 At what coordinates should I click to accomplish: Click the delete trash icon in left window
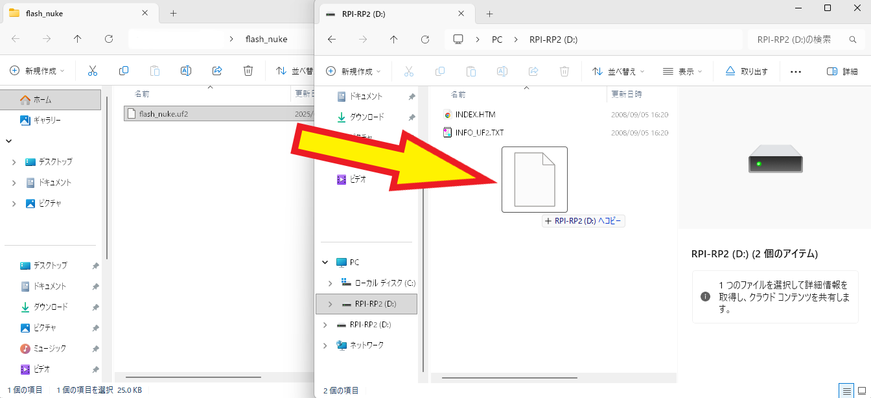(x=248, y=71)
